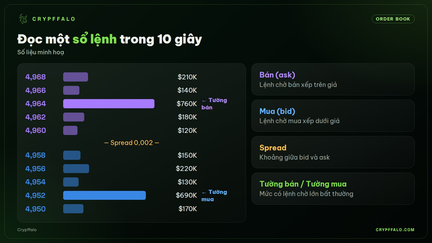
Task: Click the 4,960 ask volume bar
Action: (70, 130)
